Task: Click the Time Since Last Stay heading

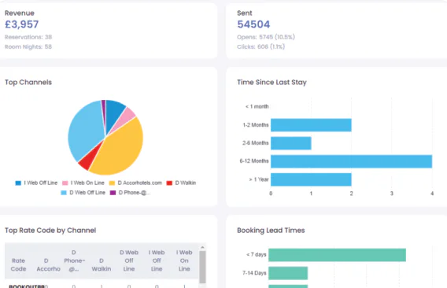Action: (272, 83)
